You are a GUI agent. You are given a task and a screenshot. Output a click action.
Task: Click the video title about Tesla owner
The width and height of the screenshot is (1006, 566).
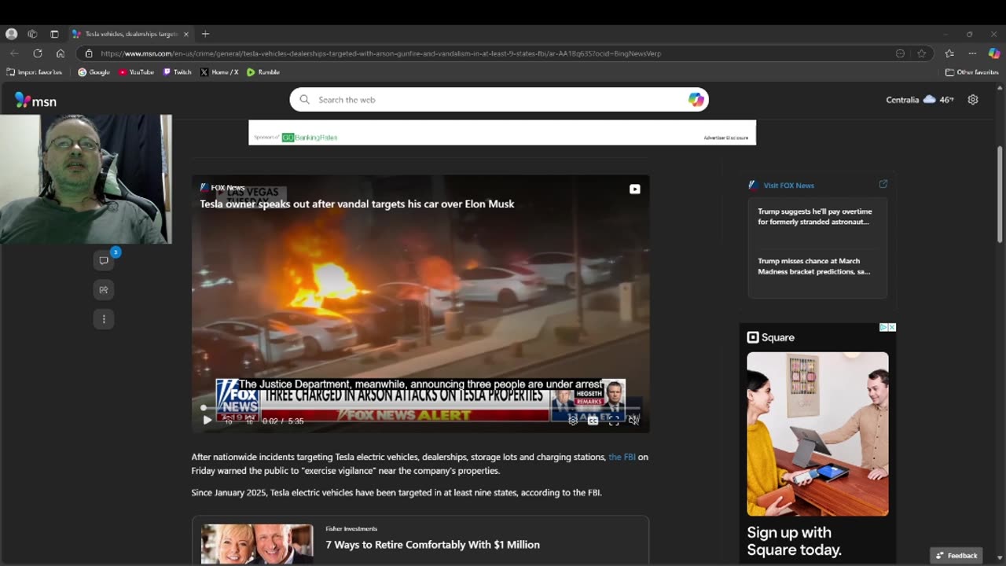point(357,204)
